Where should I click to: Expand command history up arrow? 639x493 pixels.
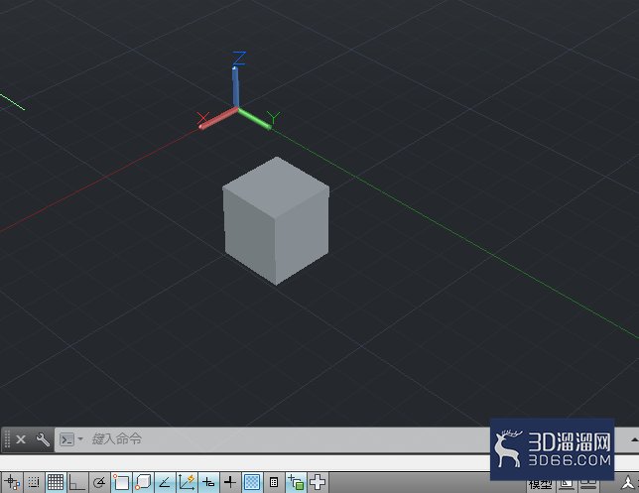click(x=634, y=439)
